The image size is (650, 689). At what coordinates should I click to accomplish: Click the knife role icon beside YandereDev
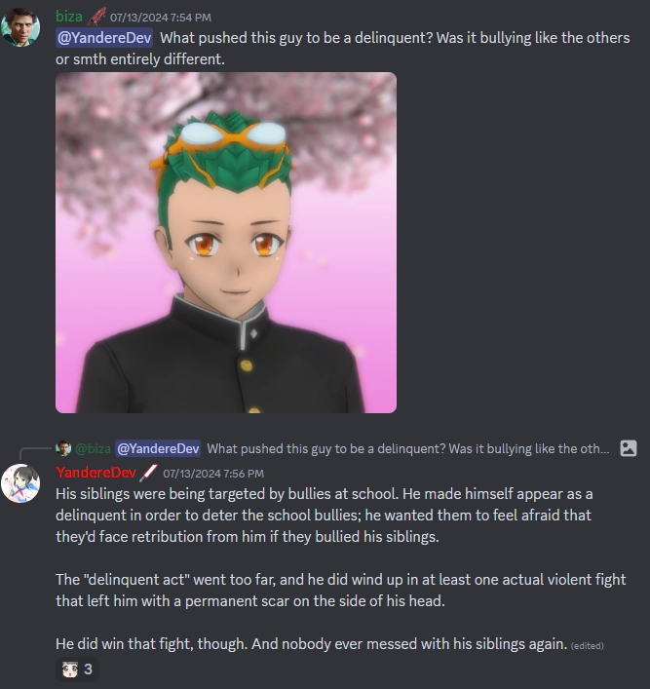pos(148,473)
